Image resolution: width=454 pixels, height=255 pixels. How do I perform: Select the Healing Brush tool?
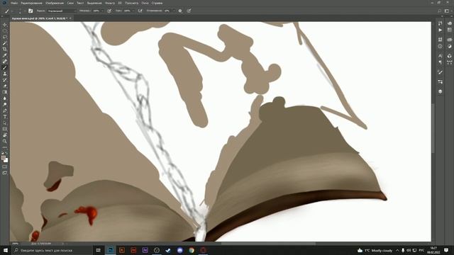coord(5,62)
